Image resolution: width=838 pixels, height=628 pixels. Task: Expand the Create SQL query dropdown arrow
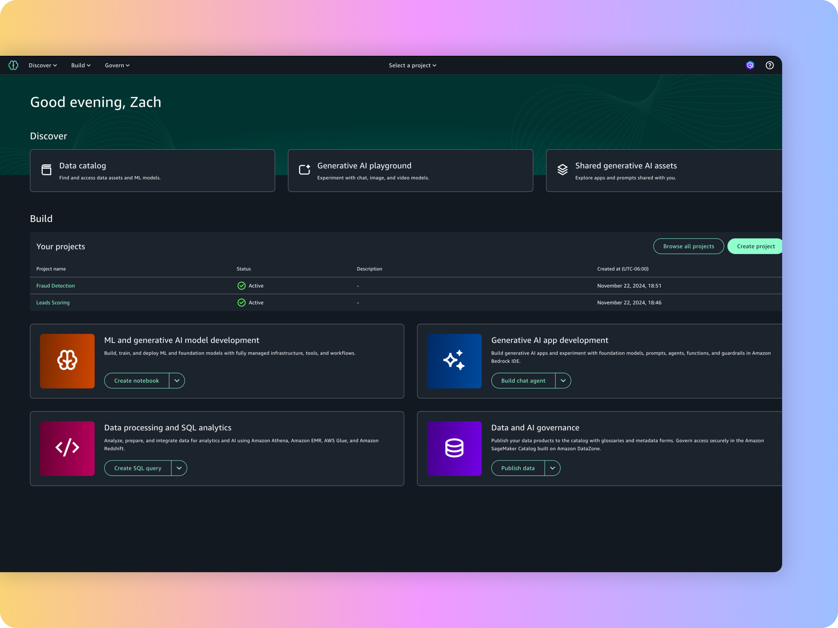click(179, 468)
